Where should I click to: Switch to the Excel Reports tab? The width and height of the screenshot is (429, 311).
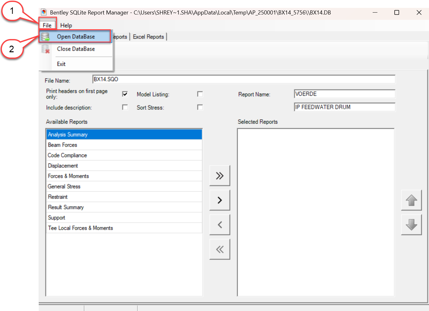click(x=149, y=37)
